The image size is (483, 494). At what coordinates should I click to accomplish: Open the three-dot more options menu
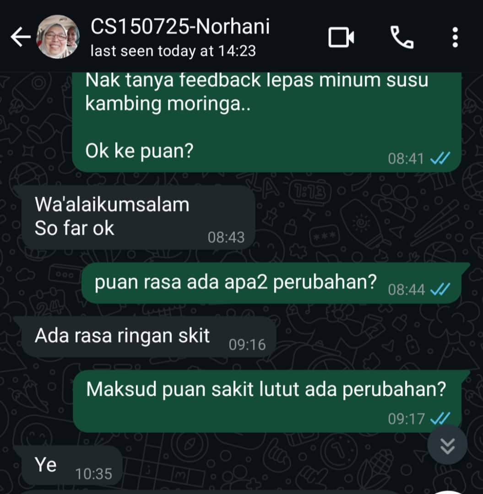click(x=455, y=37)
